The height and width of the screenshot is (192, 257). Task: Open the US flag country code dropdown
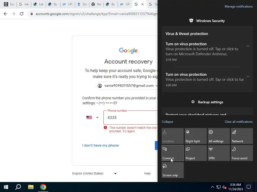pyautogui.click(x=92, y=117)
